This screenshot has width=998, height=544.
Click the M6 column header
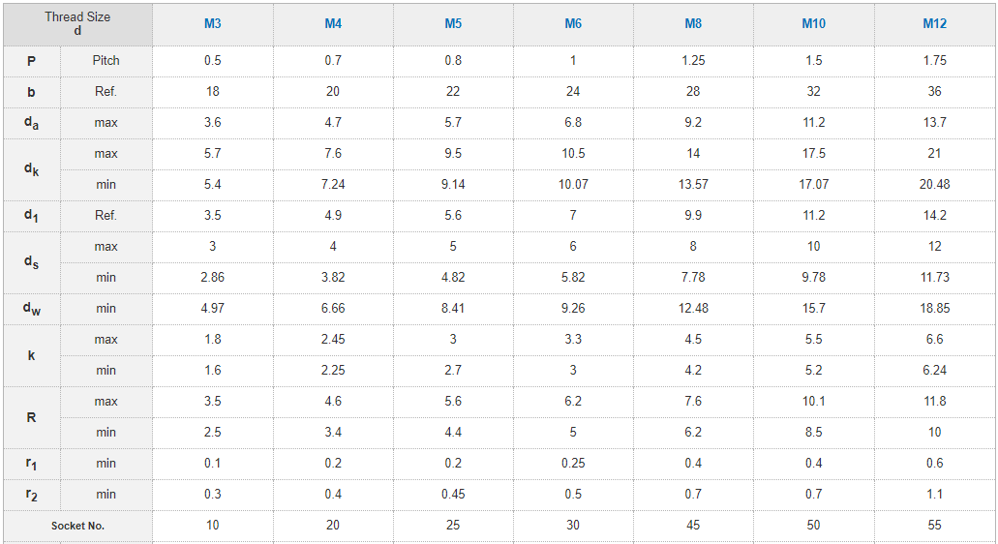[x=573, y=24]
